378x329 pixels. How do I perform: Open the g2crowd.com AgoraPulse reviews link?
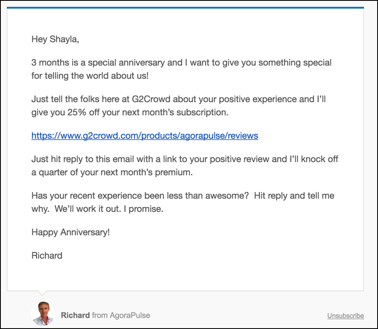click(x=145, y=136)
